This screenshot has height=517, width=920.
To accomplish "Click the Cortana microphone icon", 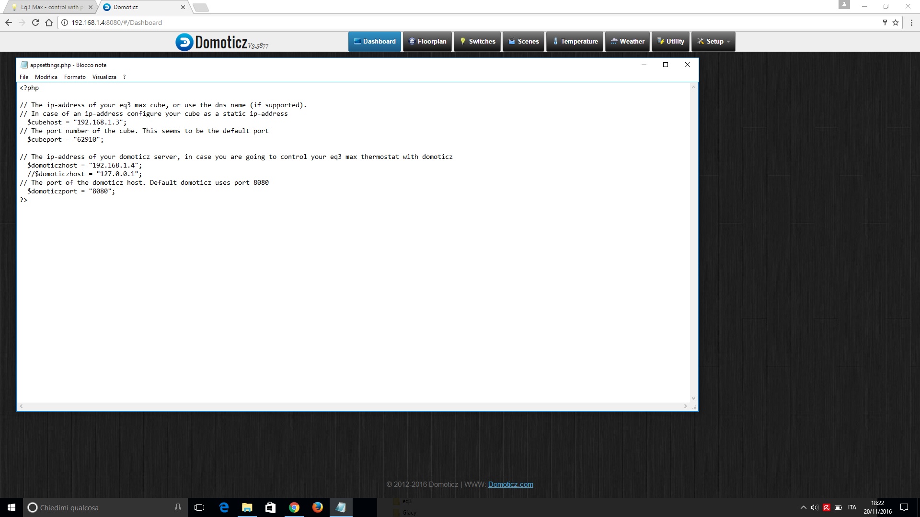I will tap(178, 507).
